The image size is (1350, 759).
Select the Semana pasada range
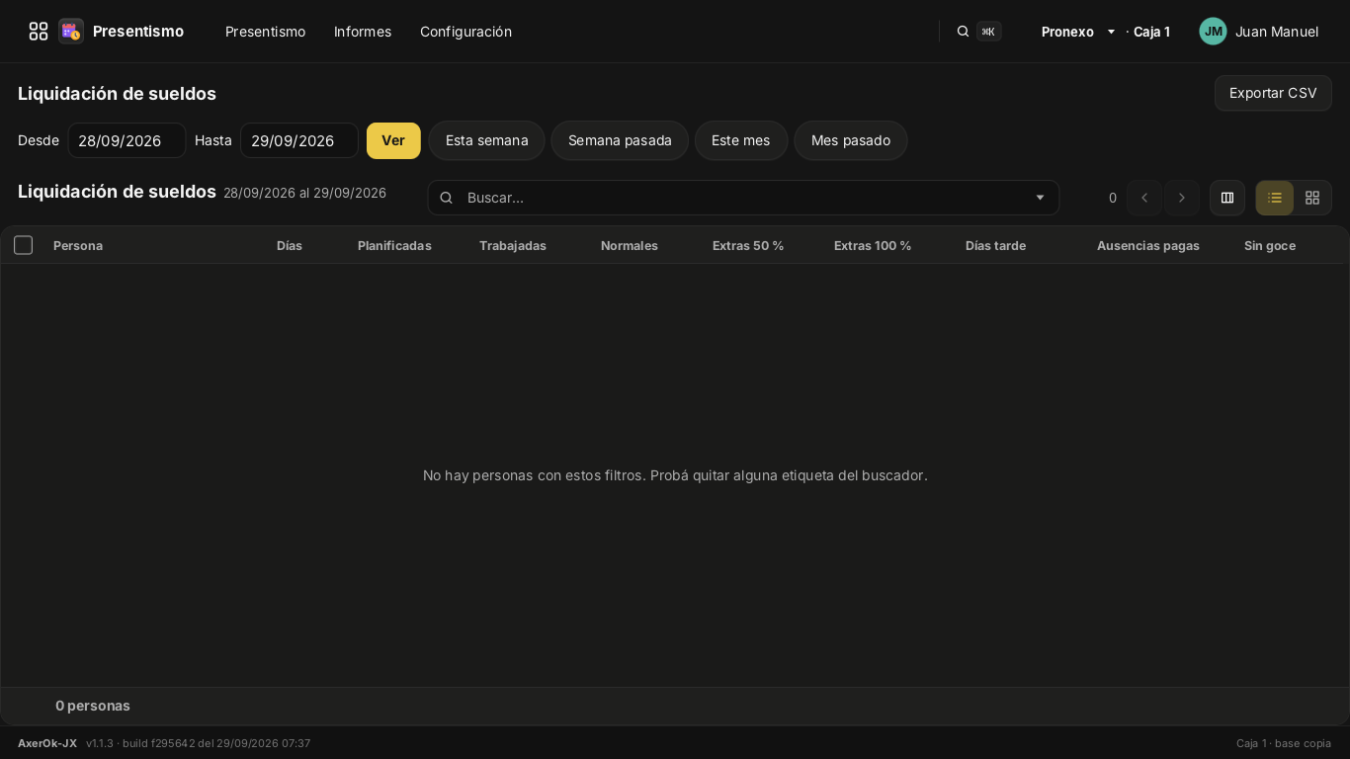click(620, 140)
